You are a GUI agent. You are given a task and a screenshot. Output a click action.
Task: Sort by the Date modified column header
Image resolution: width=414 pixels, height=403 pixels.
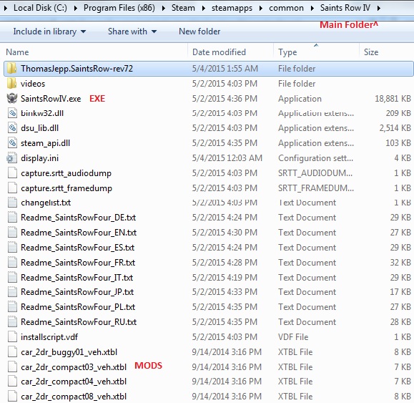(x=230, y=52)
